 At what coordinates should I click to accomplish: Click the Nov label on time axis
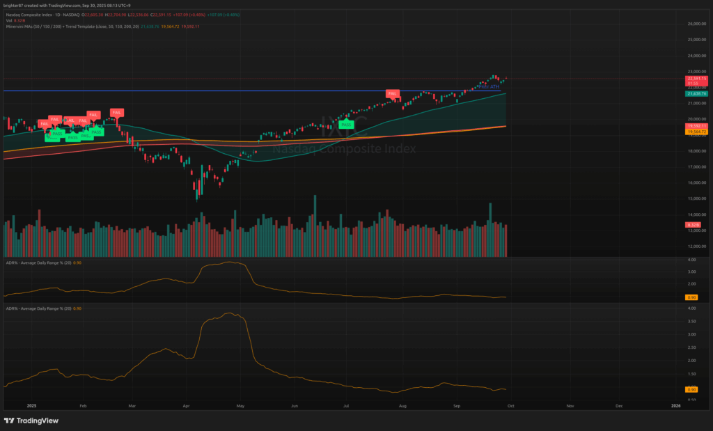[x=570, y=405]
